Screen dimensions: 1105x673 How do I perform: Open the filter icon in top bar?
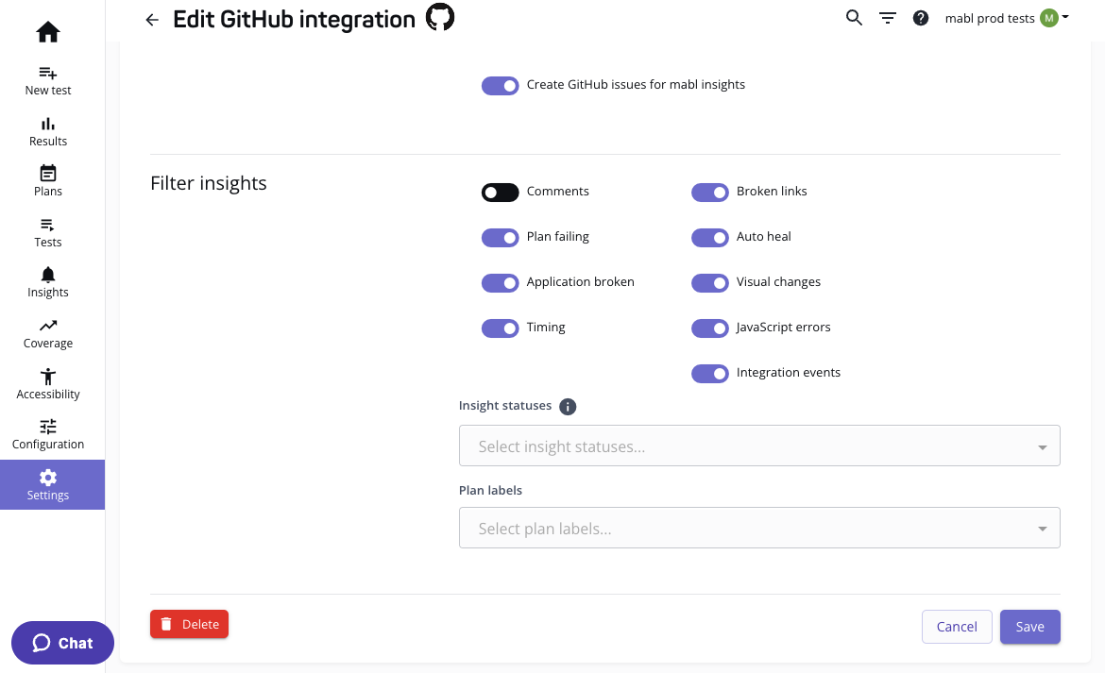tap(888, 18)
